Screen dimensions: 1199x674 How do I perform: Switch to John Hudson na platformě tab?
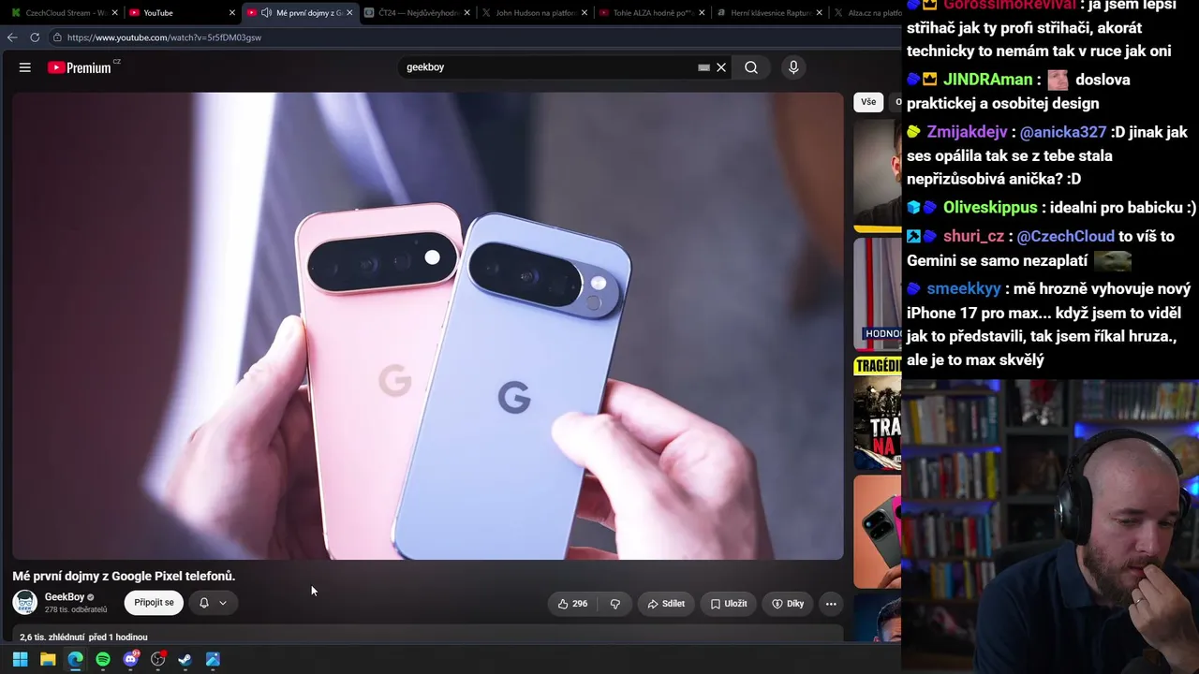534,13
